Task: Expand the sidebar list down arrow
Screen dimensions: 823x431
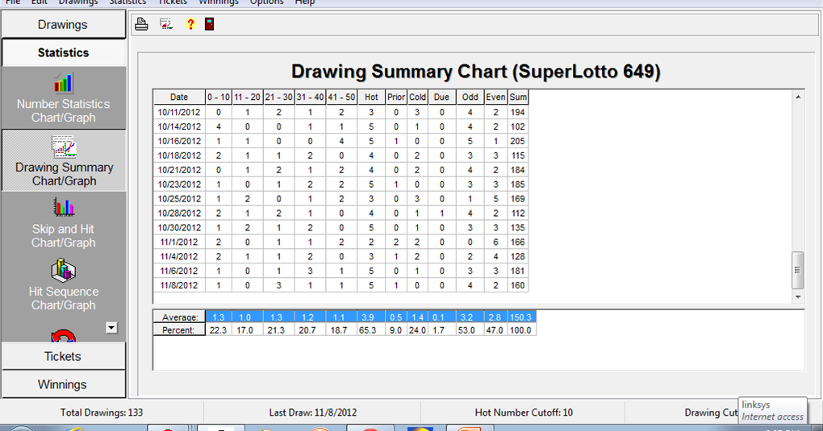Action: click(111, 328)
